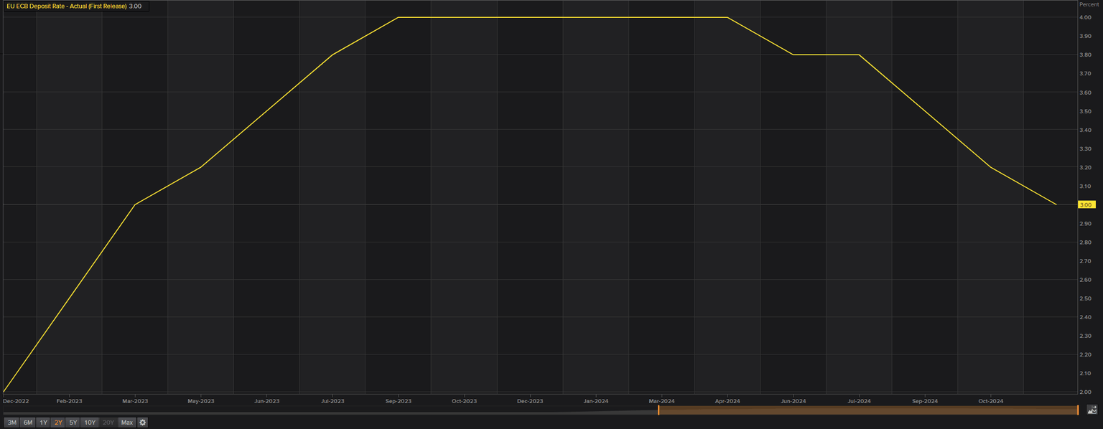Click right handle of the range slider

[1078, 410]
